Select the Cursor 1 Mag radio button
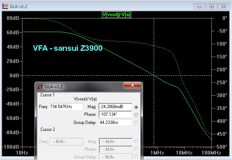The height and width of the screenshot is (160, 232). tap(136, 107)
